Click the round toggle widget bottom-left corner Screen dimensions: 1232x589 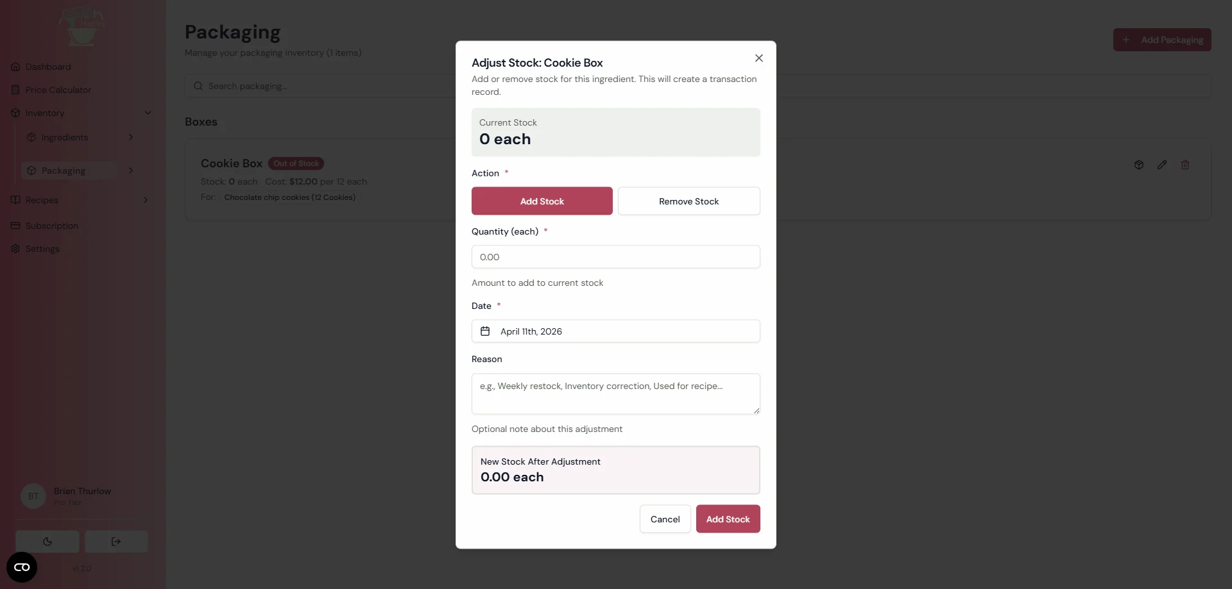(x=21, y=567)
